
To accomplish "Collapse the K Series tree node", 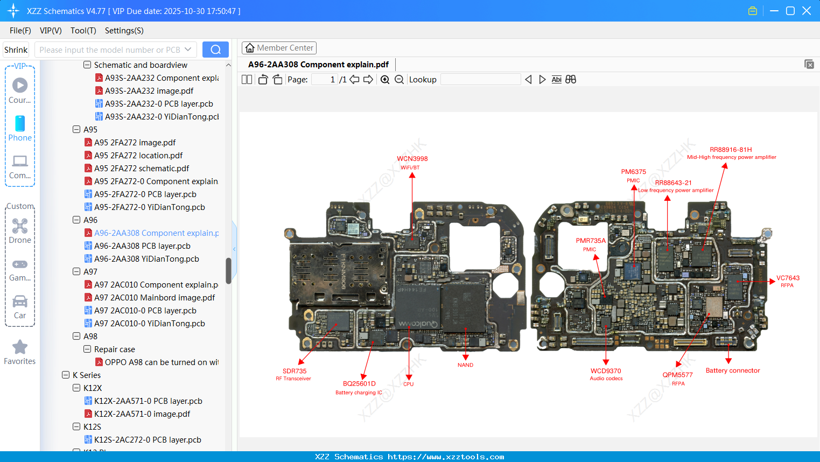I will pyautogui.click(x=65, y=375).
